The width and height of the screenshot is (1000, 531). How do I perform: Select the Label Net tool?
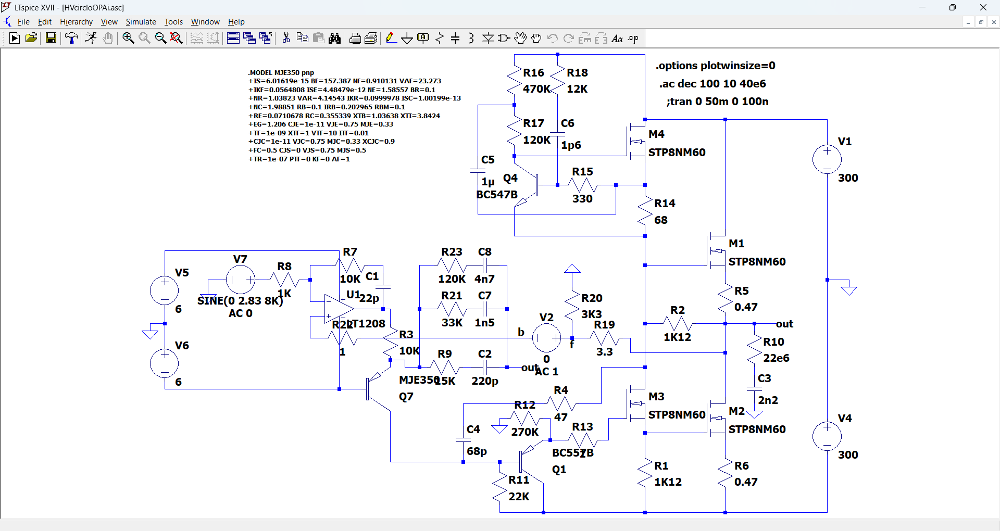423,38
